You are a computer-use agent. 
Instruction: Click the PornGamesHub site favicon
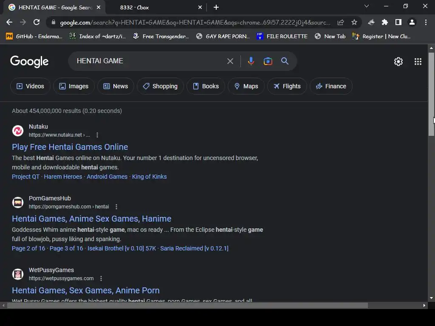coord(18,202)
